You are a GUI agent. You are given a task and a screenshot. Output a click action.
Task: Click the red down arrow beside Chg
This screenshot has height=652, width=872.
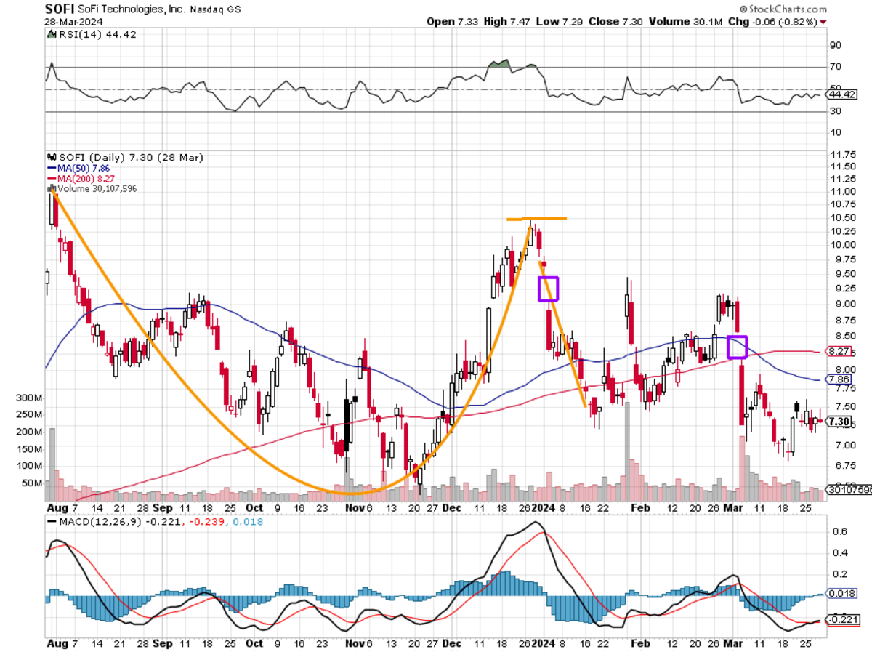(823, 23)
